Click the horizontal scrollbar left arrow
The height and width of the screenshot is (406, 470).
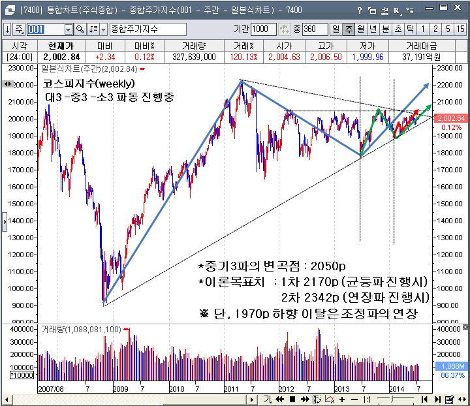click(7, 399)
